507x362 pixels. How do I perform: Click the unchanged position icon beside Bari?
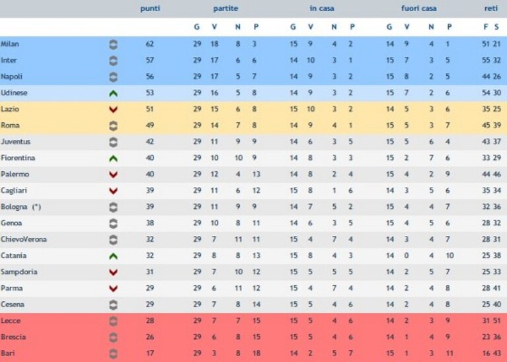(113, 353)
